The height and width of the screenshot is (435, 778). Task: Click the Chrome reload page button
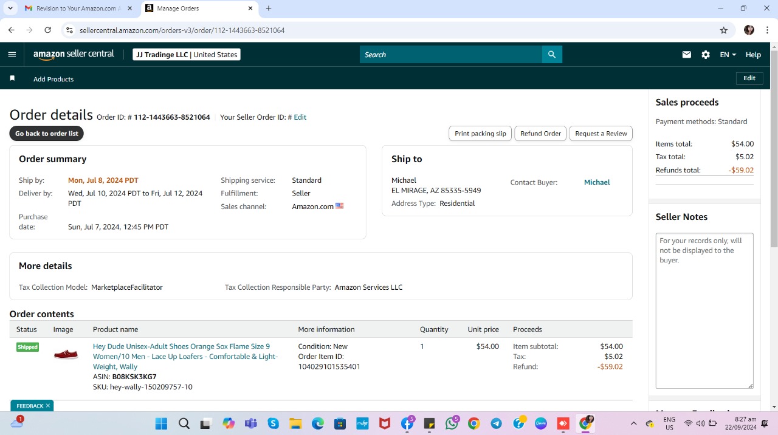[48, 30]
